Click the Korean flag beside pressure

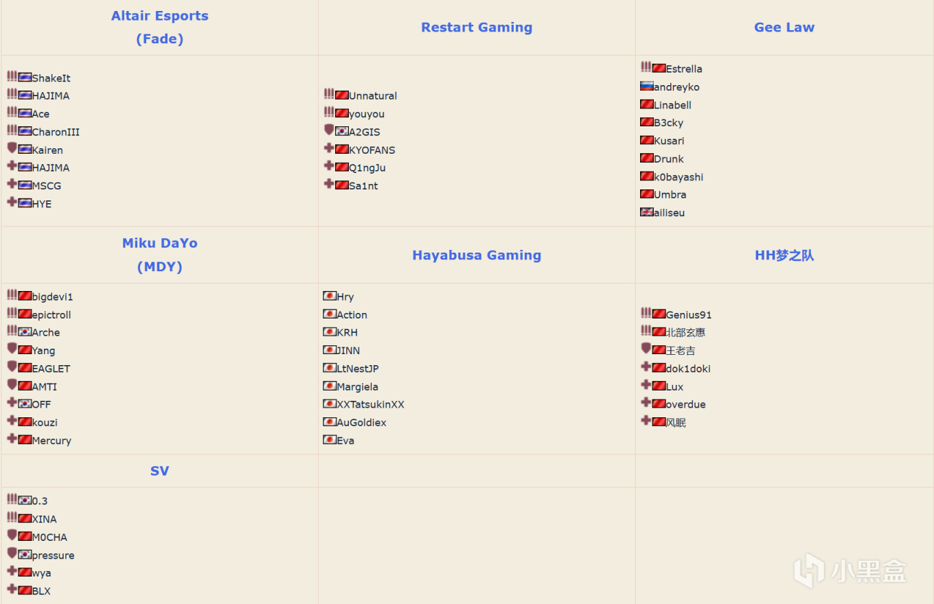[25, 555]
